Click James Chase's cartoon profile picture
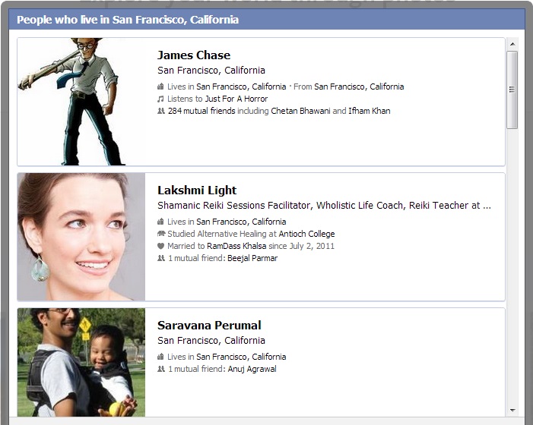533x425 pixels. tap(81, 102)
